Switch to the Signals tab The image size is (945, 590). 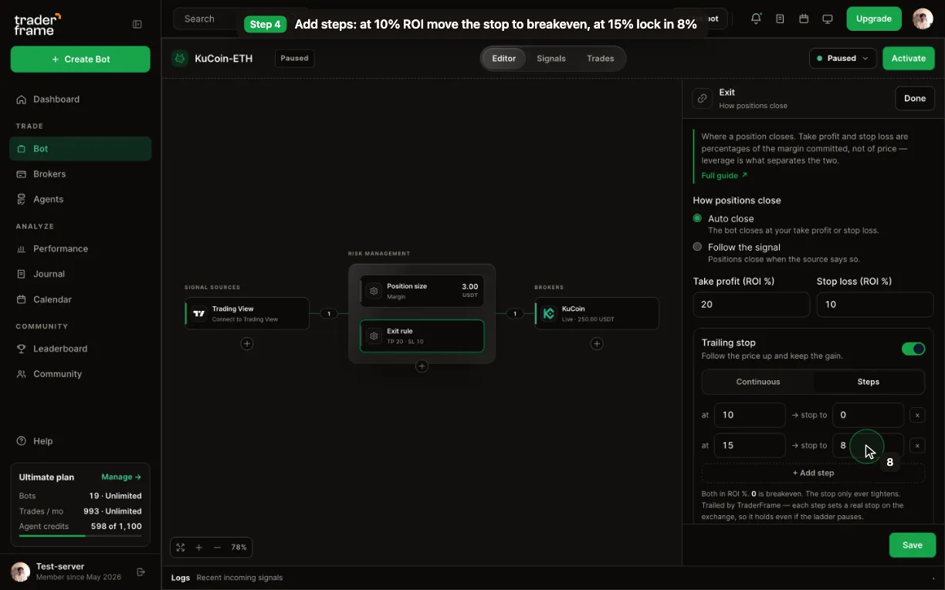tap(551, 59)
